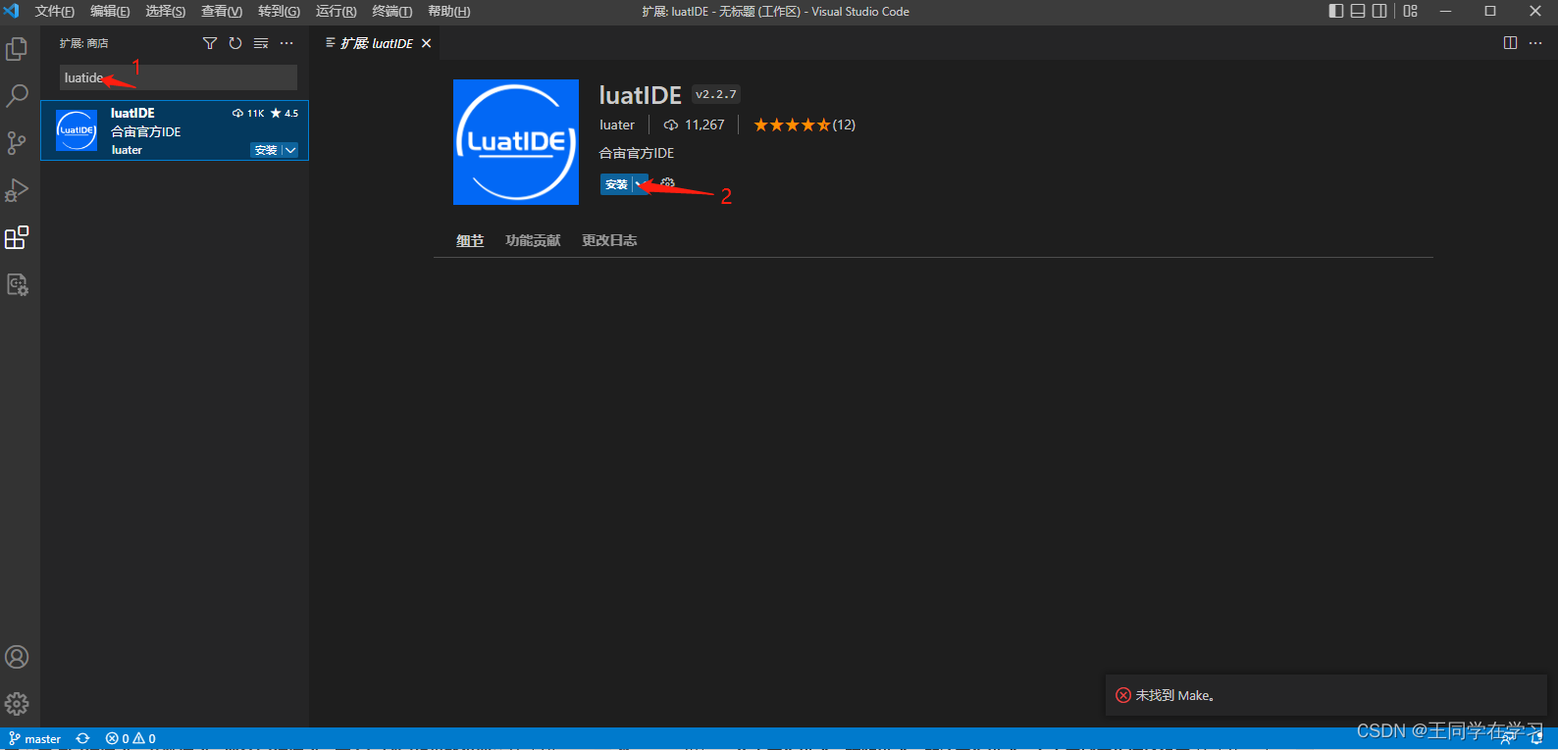Viewport: 1558px width, 750px height.
Task: Synchronize changes from the status bar
Action: (83, 738)
